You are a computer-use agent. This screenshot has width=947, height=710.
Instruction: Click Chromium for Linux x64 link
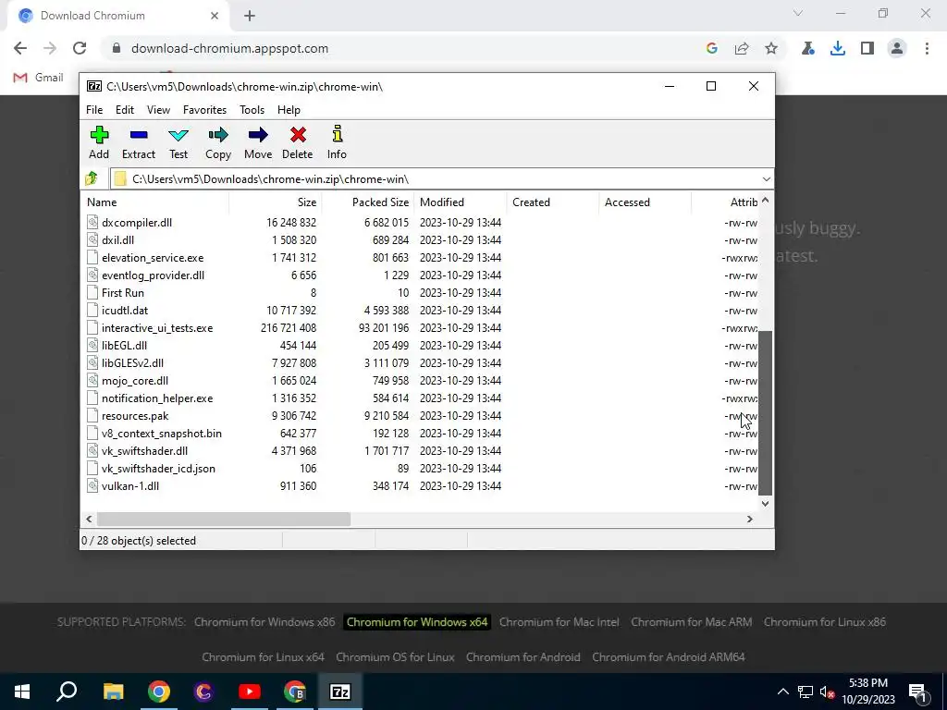[x=263, y=657]
